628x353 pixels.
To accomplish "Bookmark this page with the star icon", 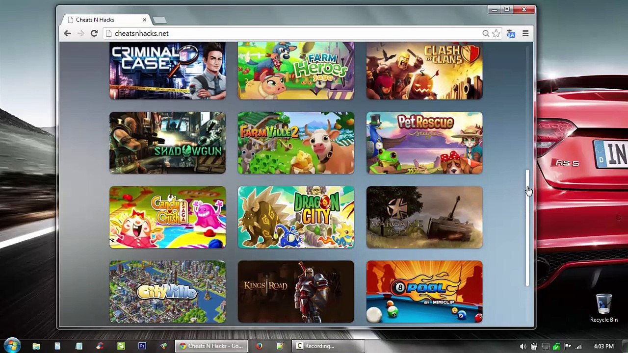I will 497,33.
